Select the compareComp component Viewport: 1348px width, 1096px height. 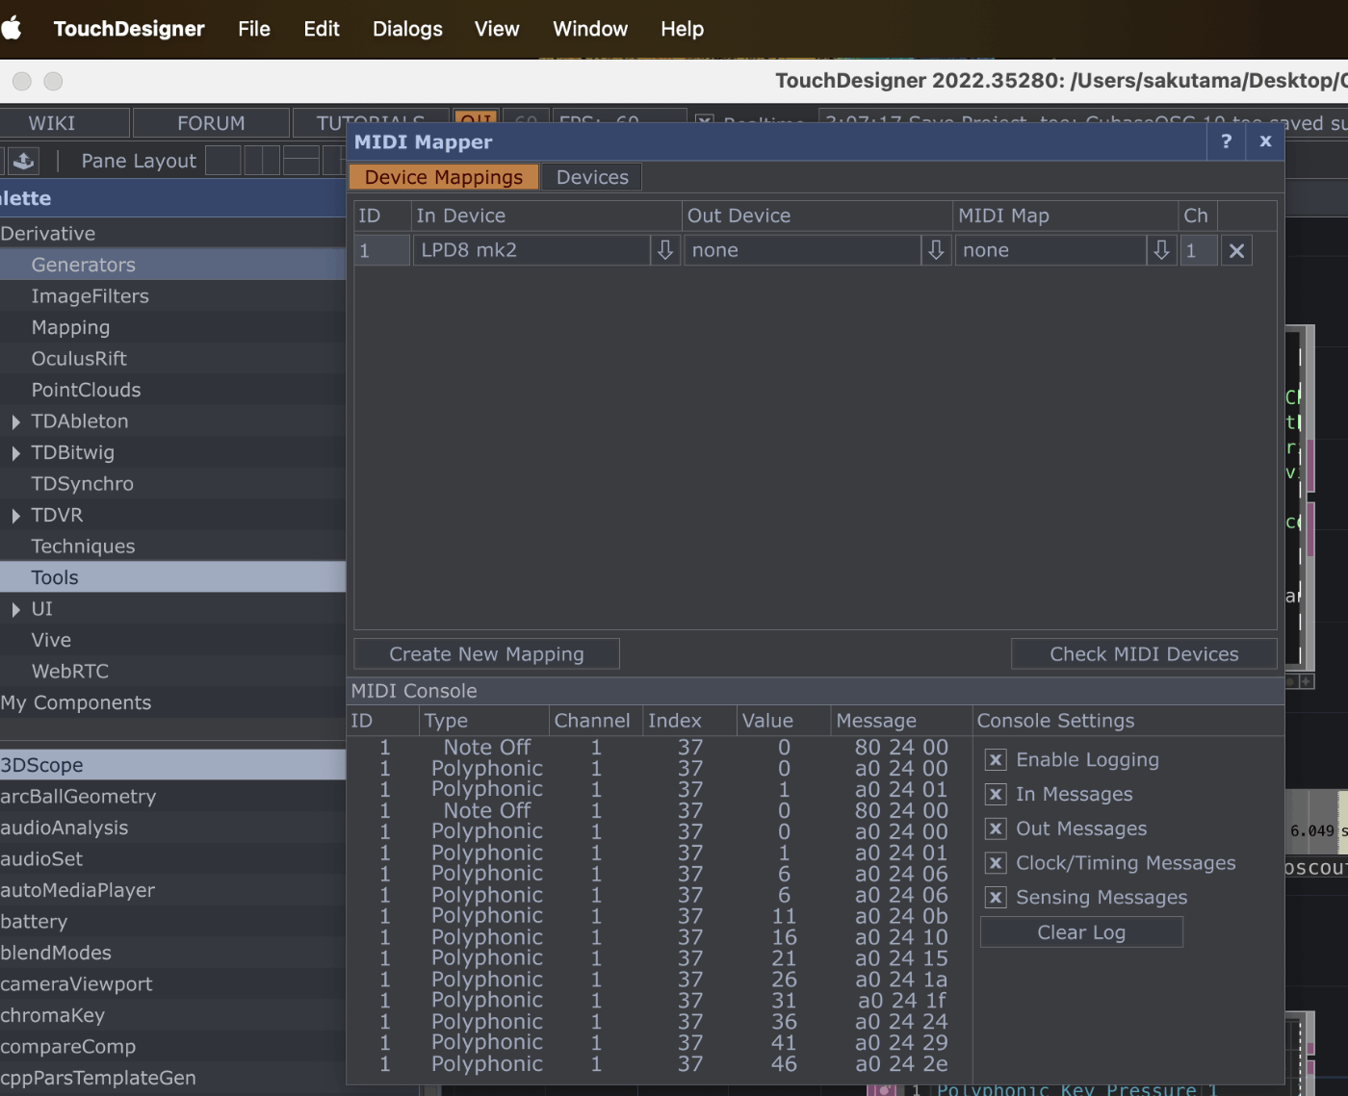point(172,1047)
